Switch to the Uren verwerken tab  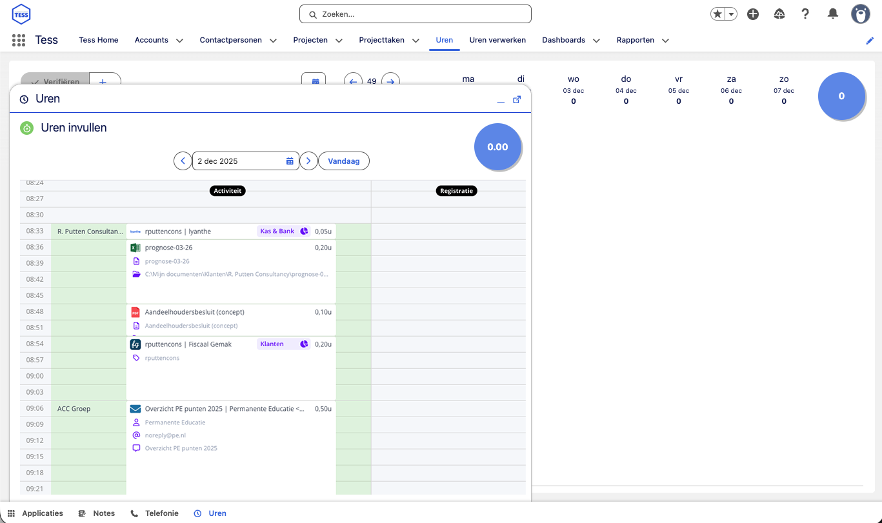pyautogui.click(x=497, y=40)
